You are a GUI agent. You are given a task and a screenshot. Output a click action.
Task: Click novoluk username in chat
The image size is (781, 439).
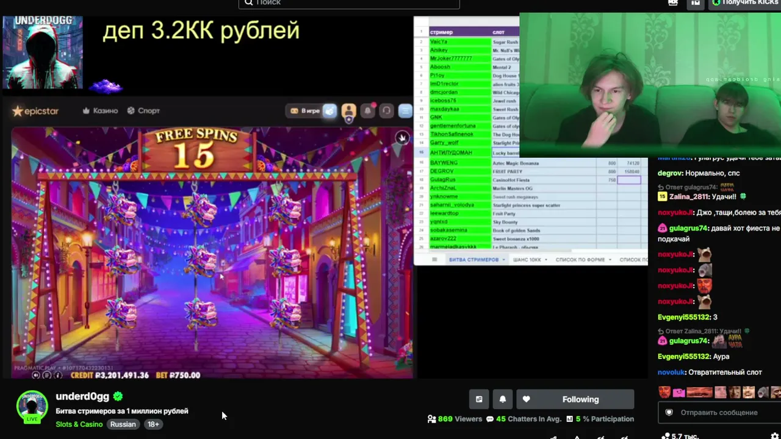point(671,373)
